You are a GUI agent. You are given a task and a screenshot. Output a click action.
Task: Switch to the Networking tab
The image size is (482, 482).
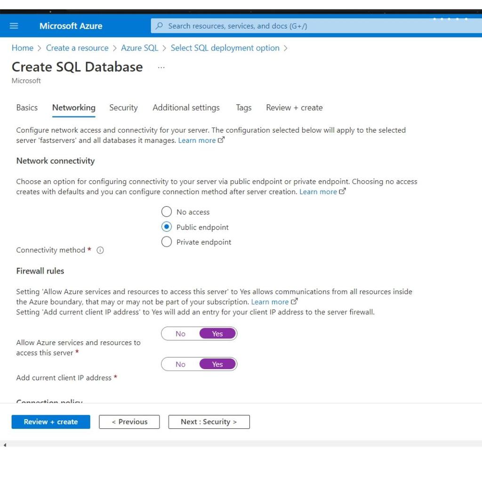pos(74,108)
